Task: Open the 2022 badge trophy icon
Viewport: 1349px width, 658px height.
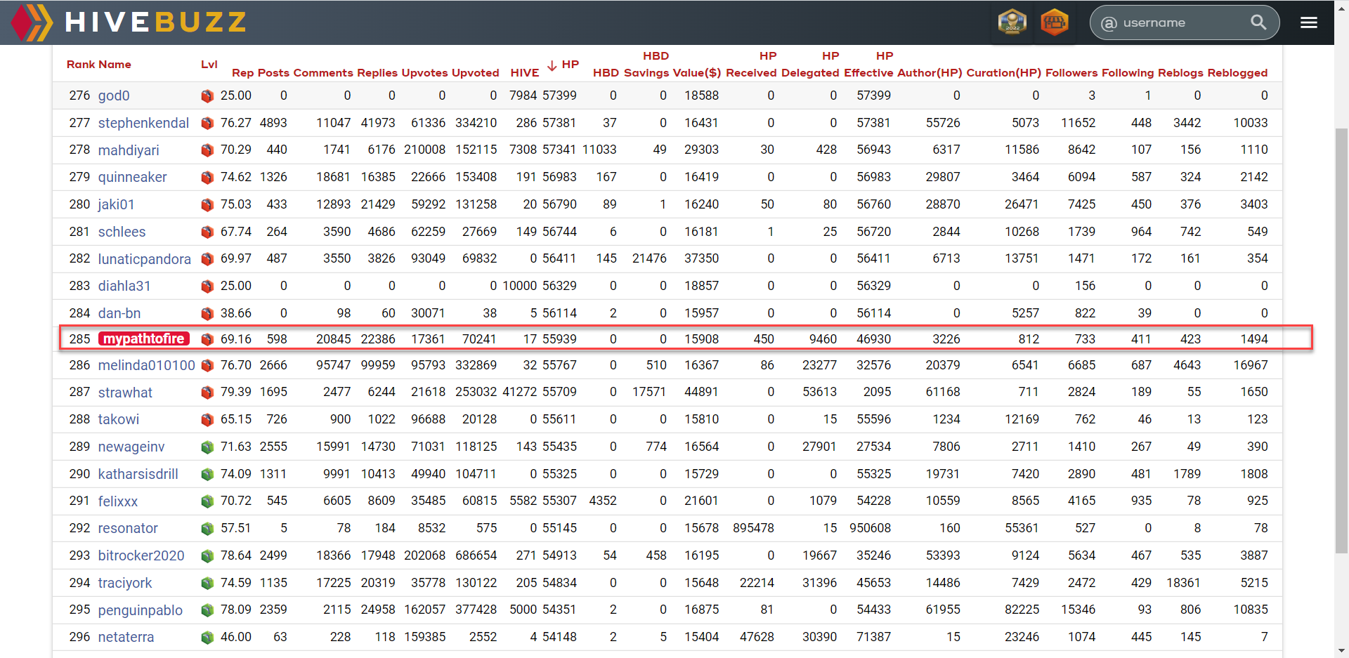Action: click(x=1012, y=22)
